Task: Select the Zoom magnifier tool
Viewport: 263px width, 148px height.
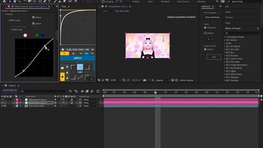Action: click(x=19, y=1)
